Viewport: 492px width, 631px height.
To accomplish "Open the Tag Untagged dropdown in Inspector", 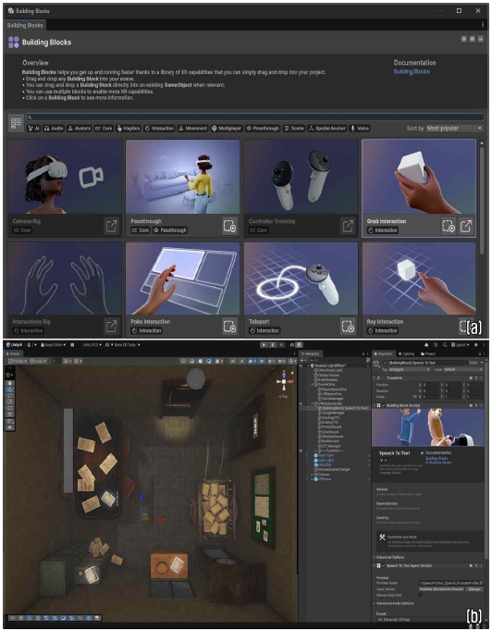I will click(410, 369).
